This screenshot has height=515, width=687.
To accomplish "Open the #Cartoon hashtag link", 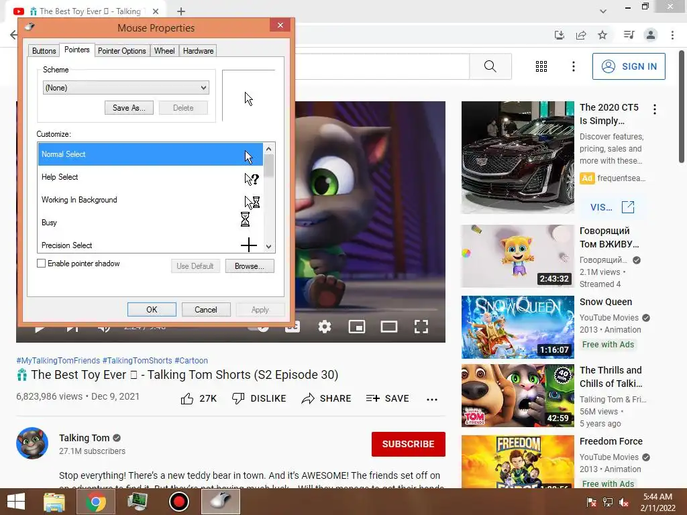I will [191, 360].
